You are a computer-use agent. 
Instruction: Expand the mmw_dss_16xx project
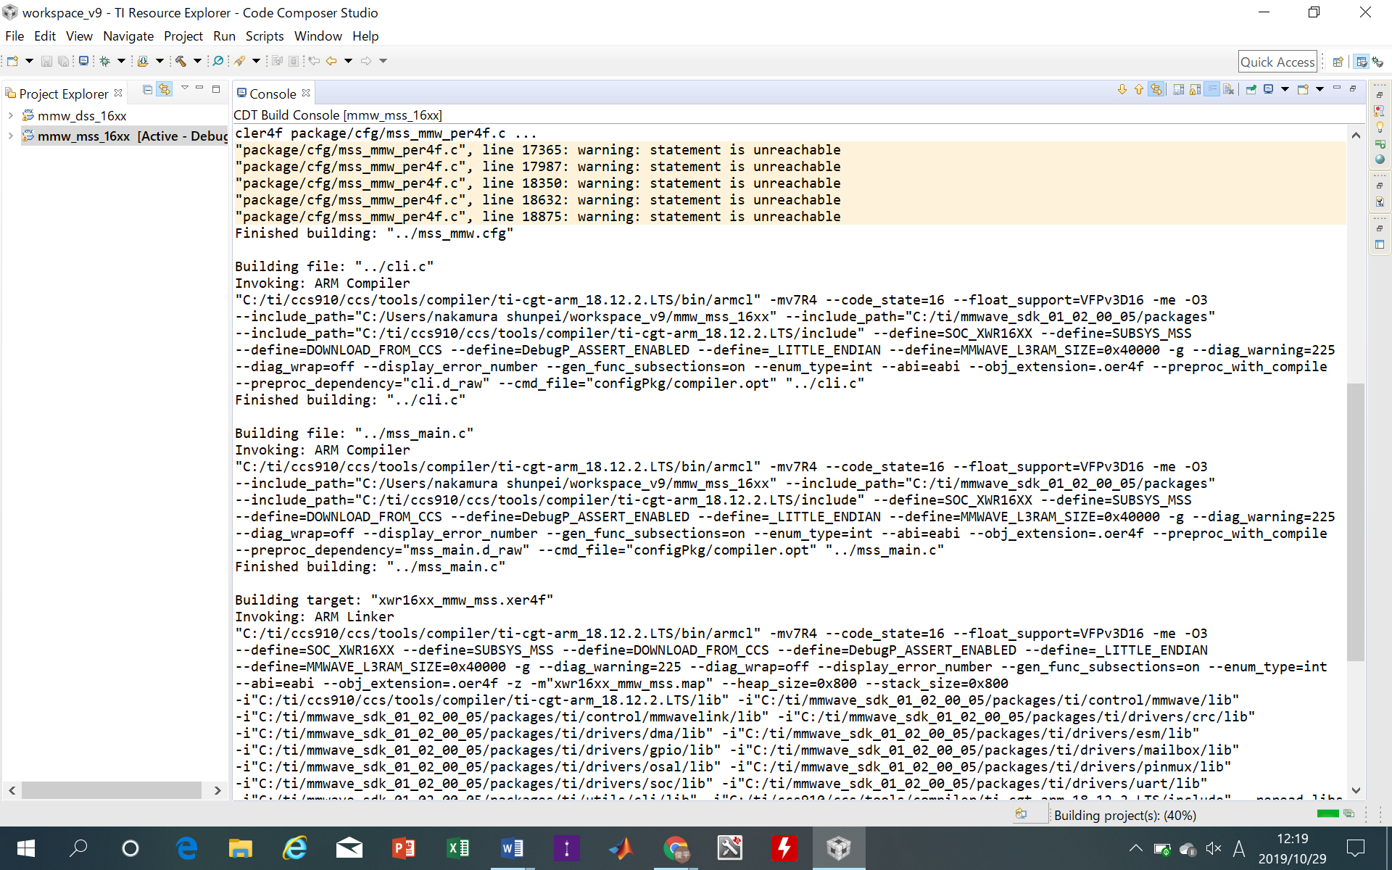click(11, 115)
